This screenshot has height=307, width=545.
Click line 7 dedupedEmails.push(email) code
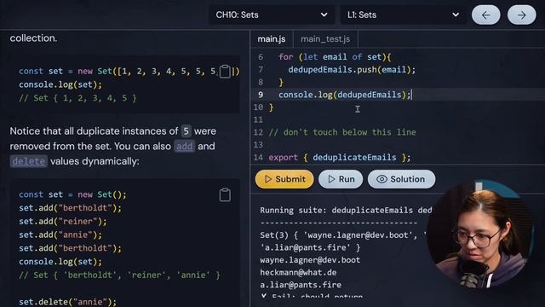pos(352,70)
